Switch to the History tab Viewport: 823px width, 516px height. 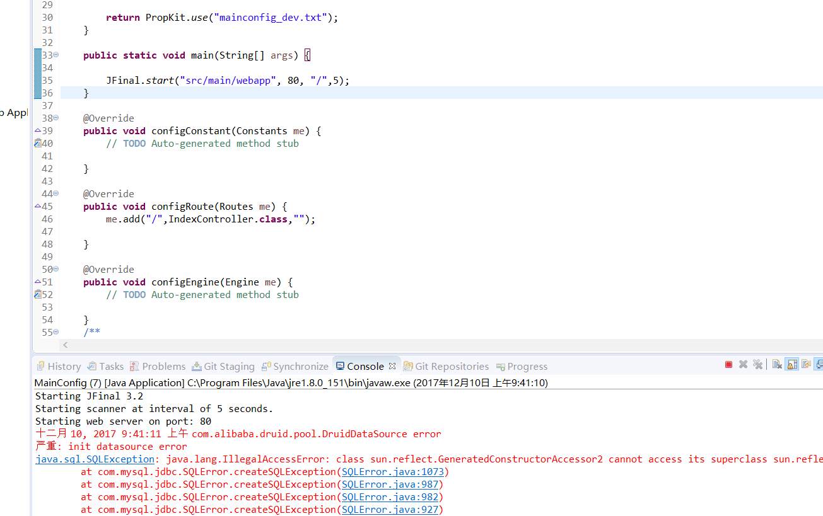point(59,366)
